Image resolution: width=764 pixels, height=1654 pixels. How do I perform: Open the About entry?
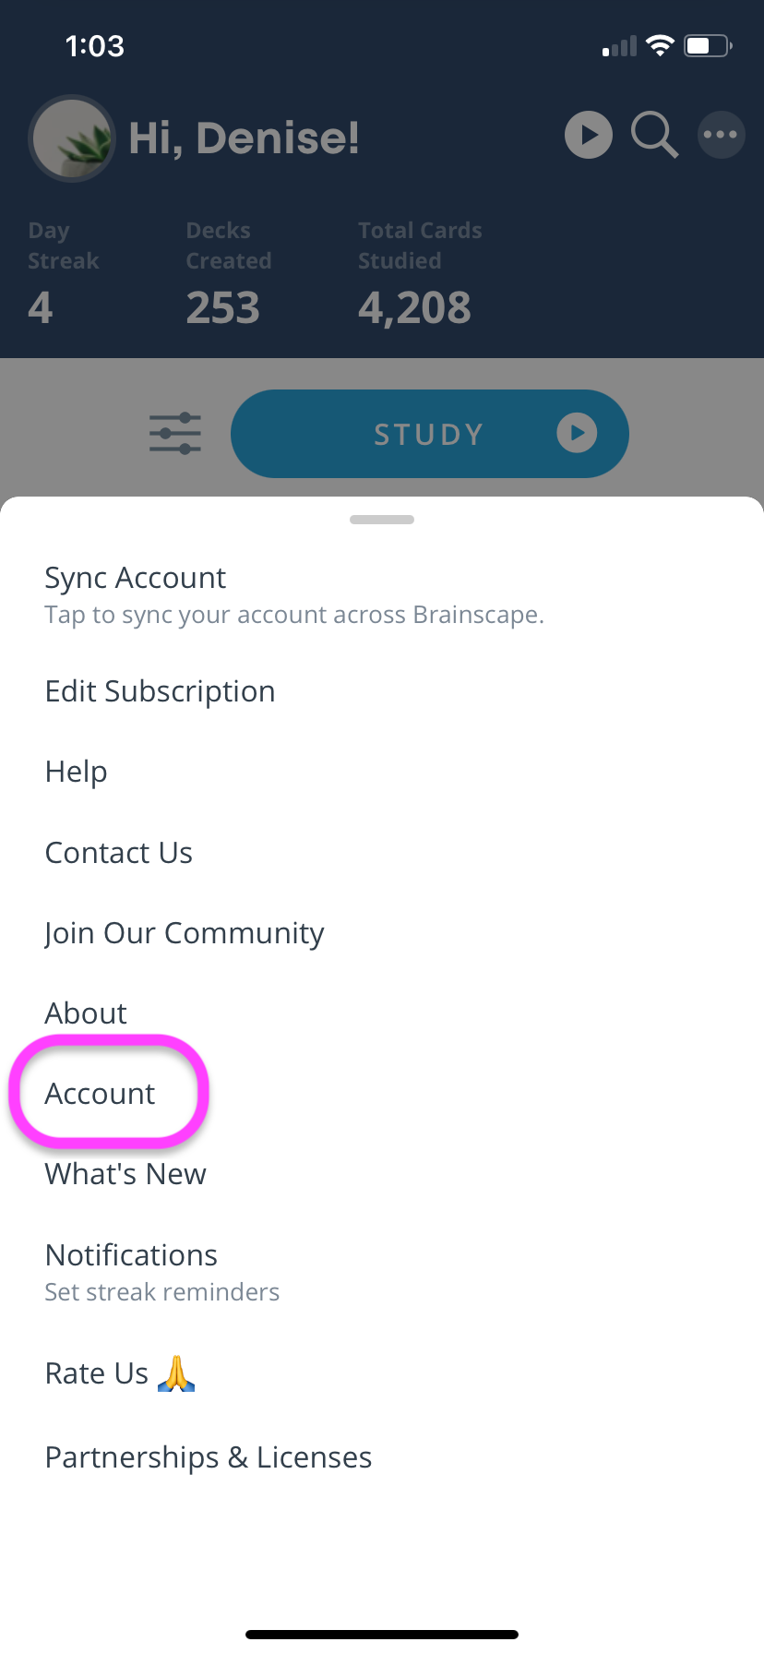[x=382, y=1013]
